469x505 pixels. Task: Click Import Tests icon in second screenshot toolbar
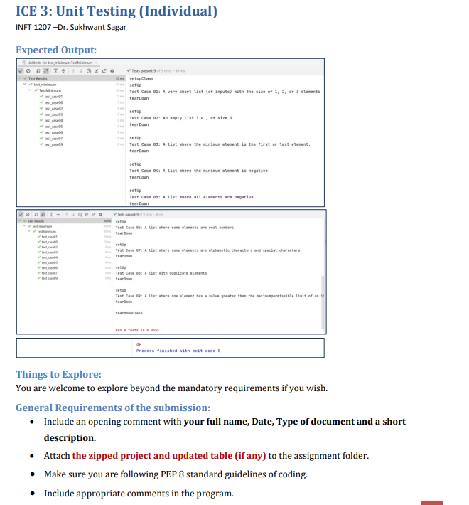point(87,215)
